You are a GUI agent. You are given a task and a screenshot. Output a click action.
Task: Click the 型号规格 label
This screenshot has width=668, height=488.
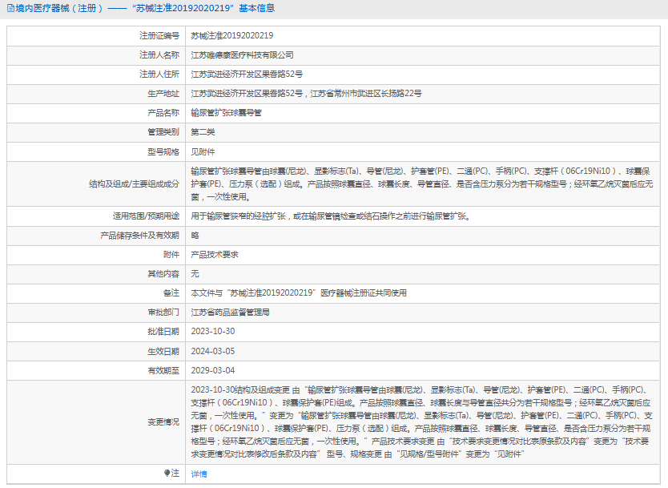(x=163, y=151)
